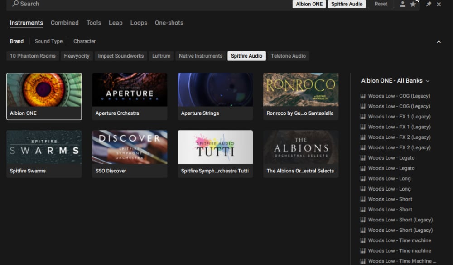Select the Aperture Strings library tile
The image size is (453, 265).
[x=215, y=96]
